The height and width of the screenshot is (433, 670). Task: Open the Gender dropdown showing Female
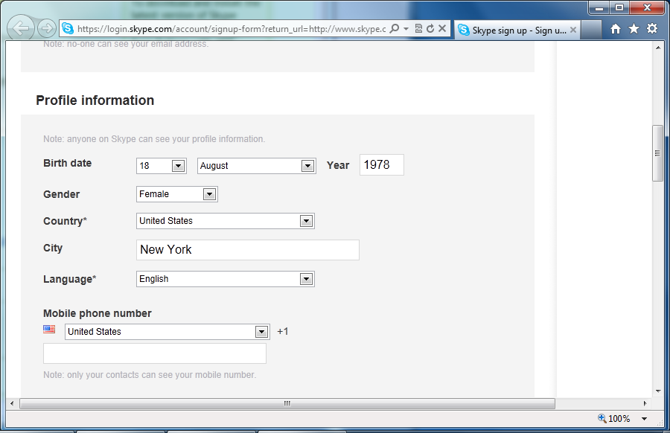[209, 194]
